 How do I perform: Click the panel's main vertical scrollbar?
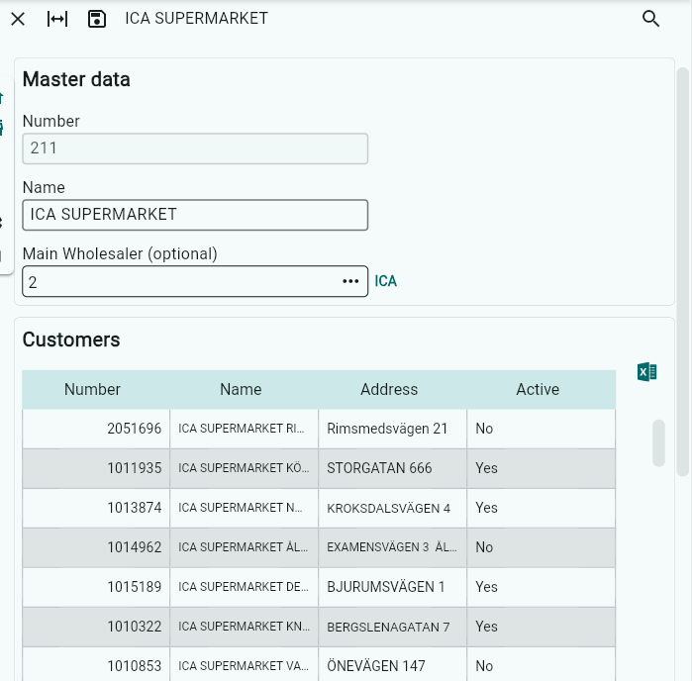pyautogui.click(x=682, y=271)
